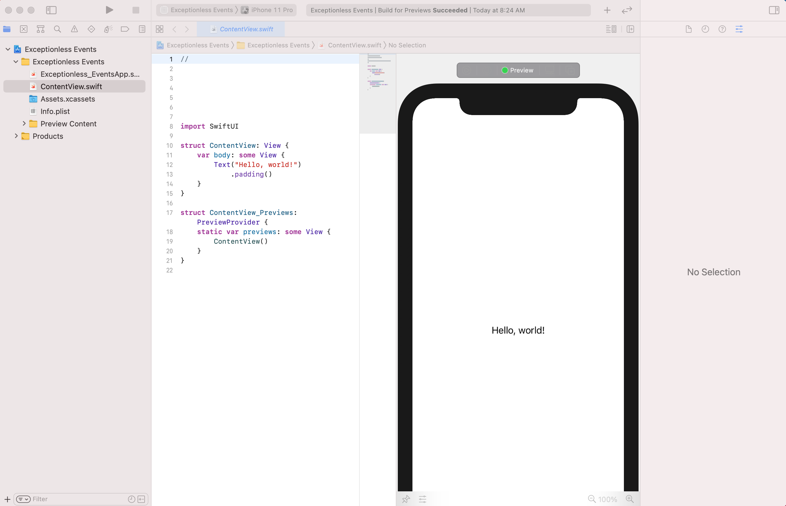Open the Find navigator
Image resolution: width=786 pixels, height=506 pixels.
click(58, 29)
